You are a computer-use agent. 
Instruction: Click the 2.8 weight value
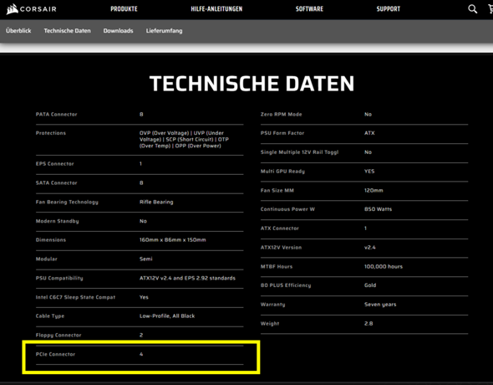pyautogui.click(x=368, y=323)
